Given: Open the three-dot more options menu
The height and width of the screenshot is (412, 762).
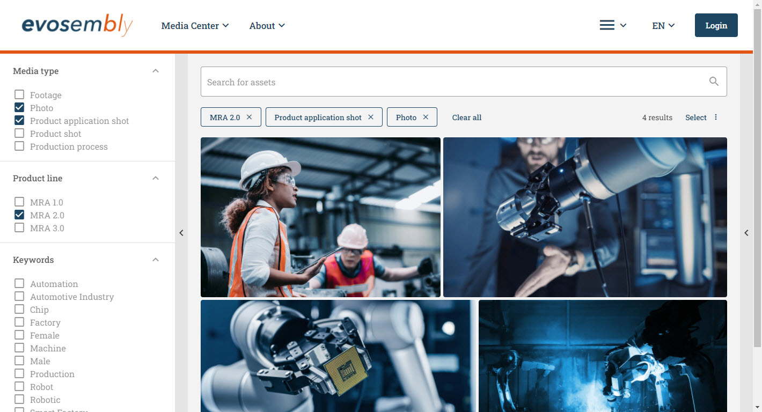Looking at the screenshot, I should (716, 117).
